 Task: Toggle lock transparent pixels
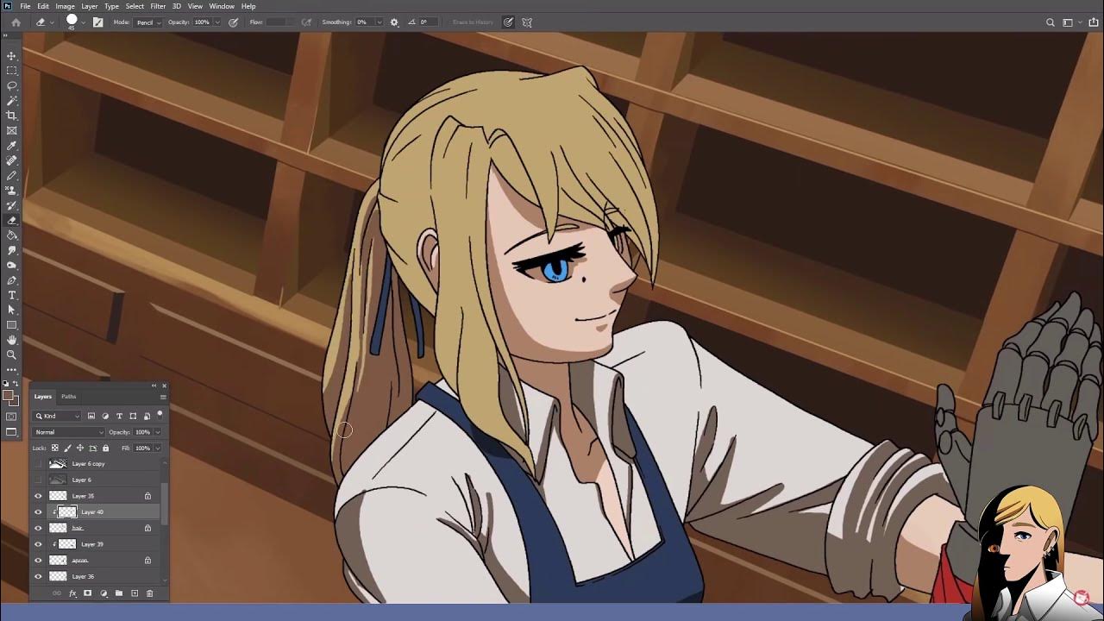click(x=55, y=448)
